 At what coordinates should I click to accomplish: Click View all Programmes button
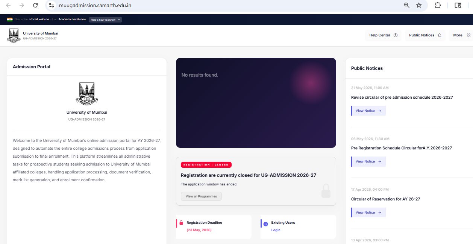201,196
